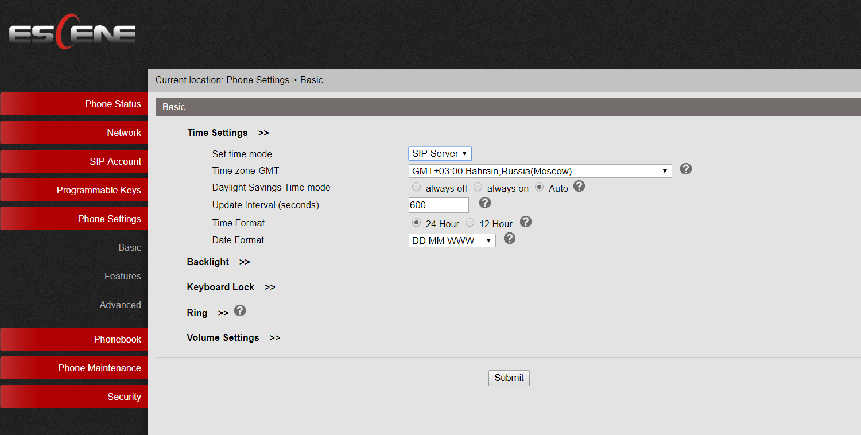Screen dimensions: 861x435
Task: Select Daylight Savings 'always on' radio button
Action: 478,187
